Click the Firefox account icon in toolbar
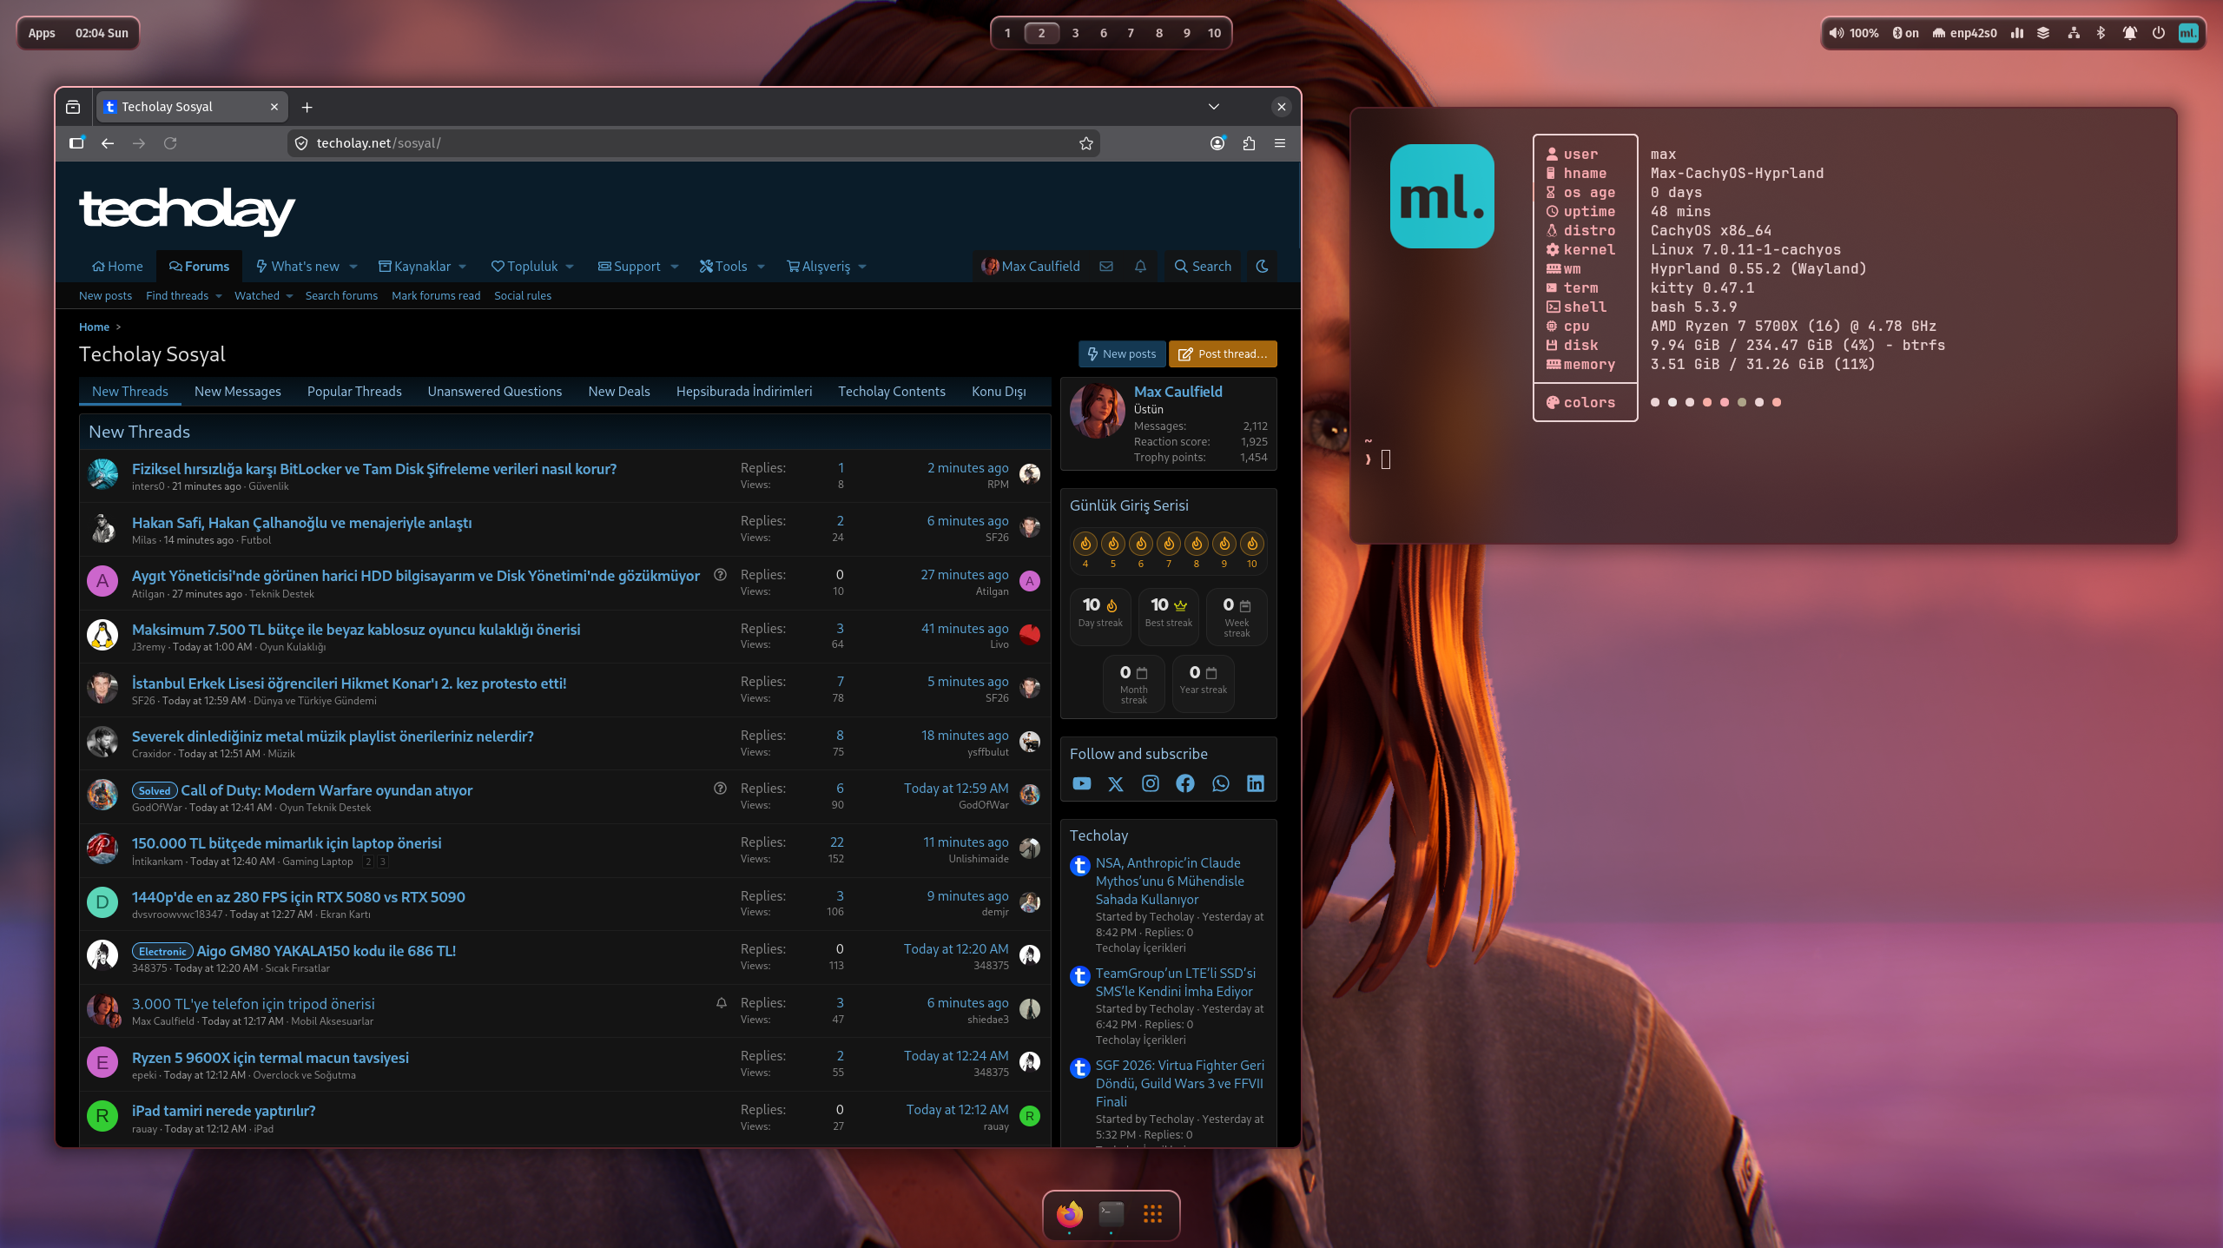Viewport: 2223px width, 1248px height. coord(1217,143)
